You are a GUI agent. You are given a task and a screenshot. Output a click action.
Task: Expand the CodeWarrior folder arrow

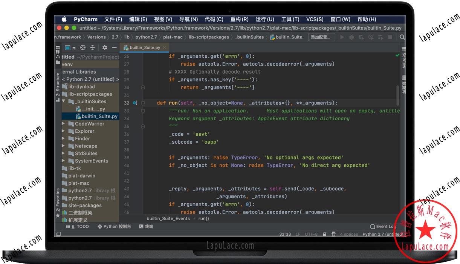tap(63, 124)
